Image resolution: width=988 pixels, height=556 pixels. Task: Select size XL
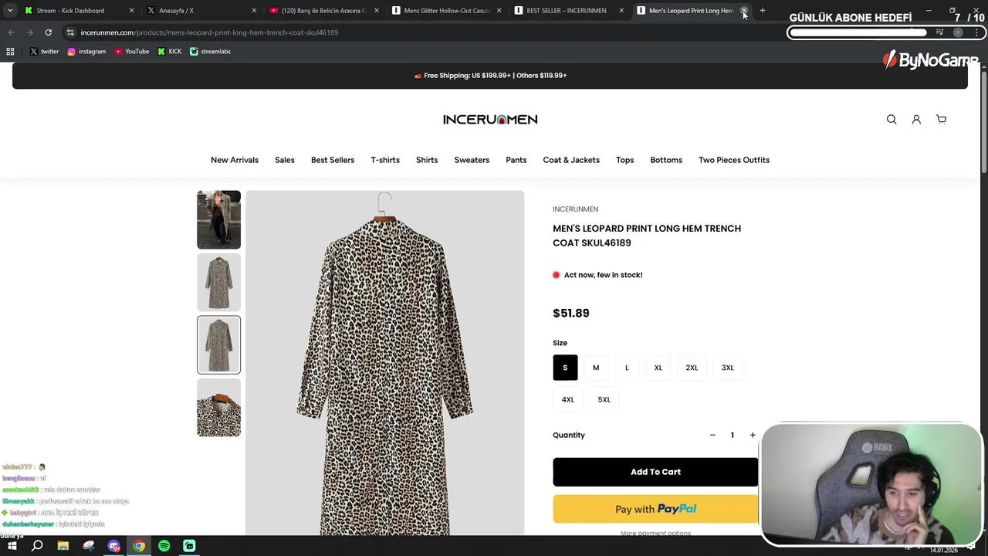pos(658,368)
